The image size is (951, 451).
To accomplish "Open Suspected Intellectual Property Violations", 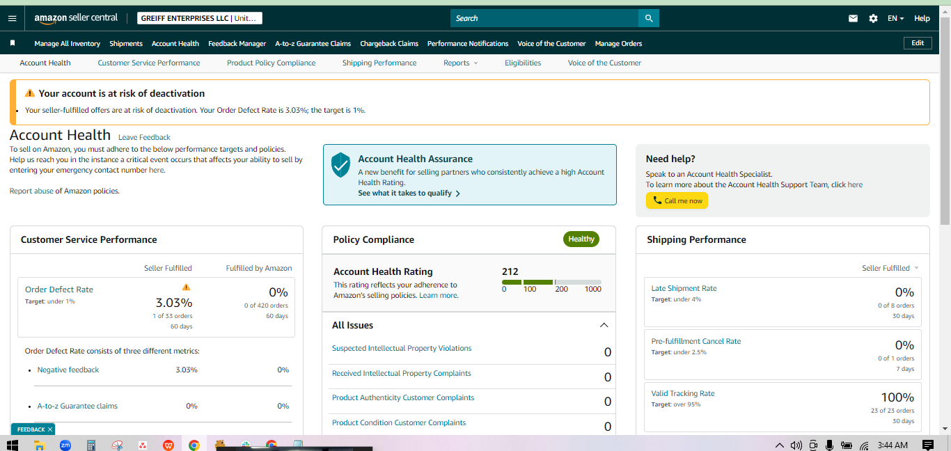I will [x=402, y=348].
